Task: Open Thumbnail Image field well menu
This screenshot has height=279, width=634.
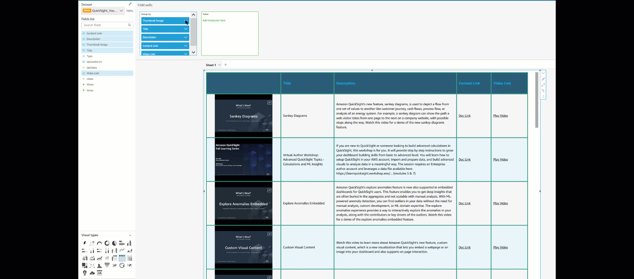Action: (186, 20)
